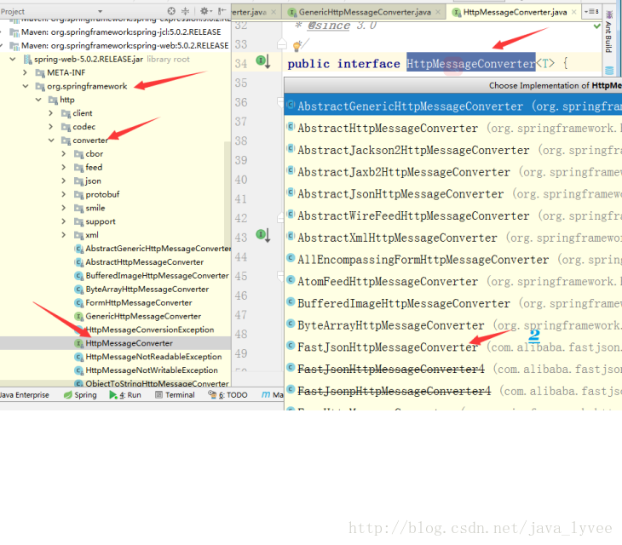Expand the META-INF folder
622x545 pixels.
pyautogui.click(x=25, y=72)
